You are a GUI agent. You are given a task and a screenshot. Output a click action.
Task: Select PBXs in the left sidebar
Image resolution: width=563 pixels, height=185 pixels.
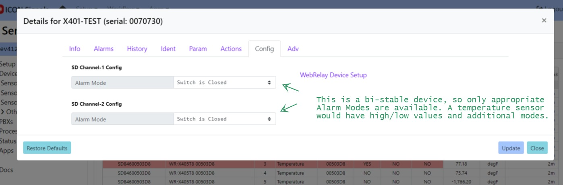click(6, 122)
